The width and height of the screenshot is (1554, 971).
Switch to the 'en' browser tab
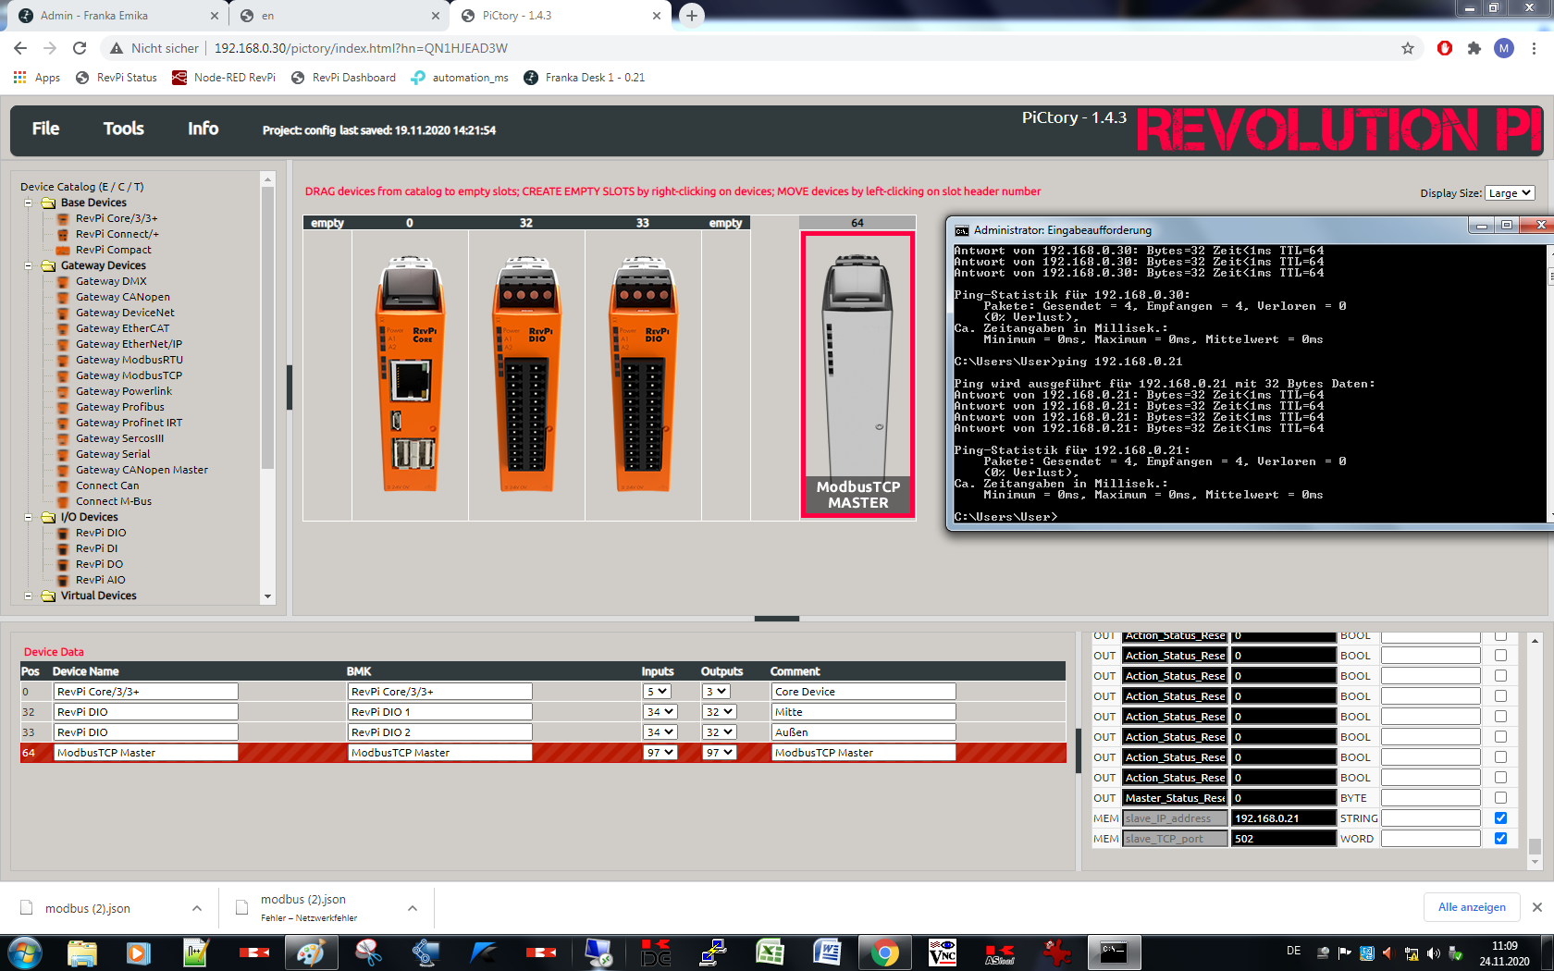(x=339, y=15)
